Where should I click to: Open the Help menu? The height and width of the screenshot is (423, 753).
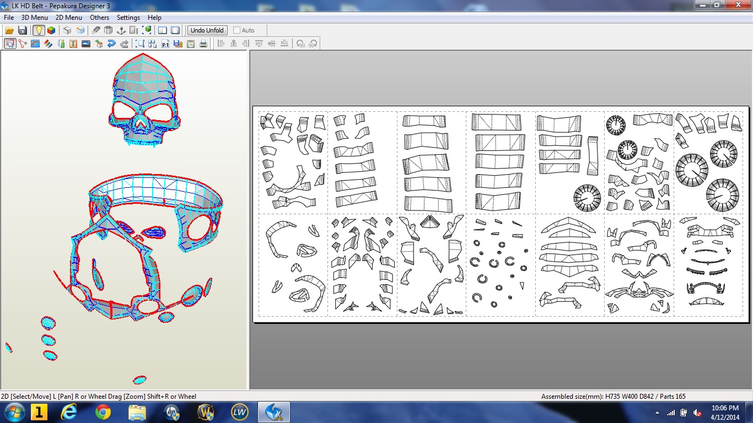(x=155, y=18)
